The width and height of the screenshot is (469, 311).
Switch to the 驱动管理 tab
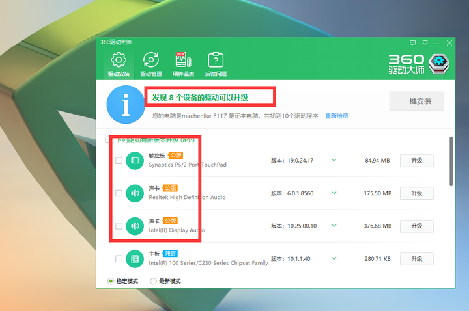tap(151, 64)
